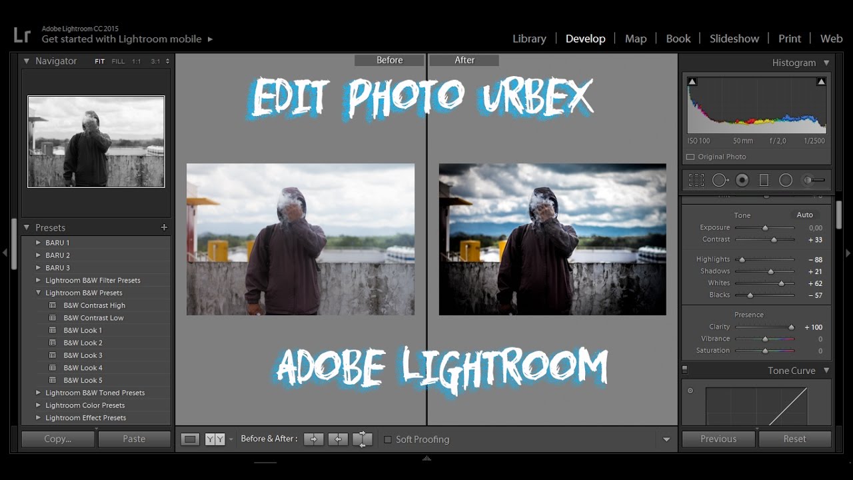Click the Tone Curve target adjustment tool
853x480 pixels.
pos(690,391)
